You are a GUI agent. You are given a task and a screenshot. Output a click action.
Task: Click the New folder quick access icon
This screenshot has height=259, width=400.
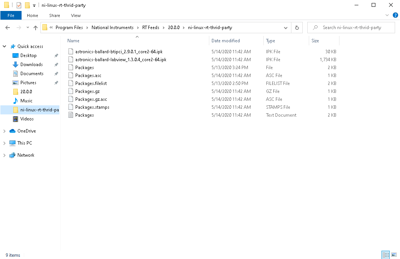(x=27, y=5)
